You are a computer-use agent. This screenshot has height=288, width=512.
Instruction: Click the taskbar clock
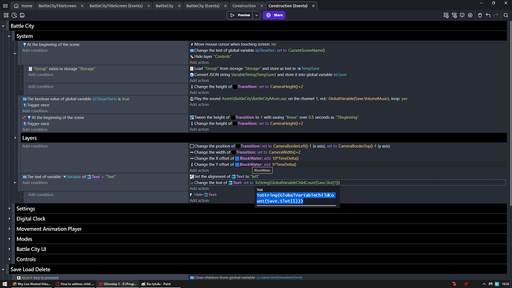tap(505, 284)
